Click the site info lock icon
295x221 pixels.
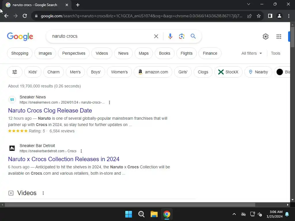point(36,16)
